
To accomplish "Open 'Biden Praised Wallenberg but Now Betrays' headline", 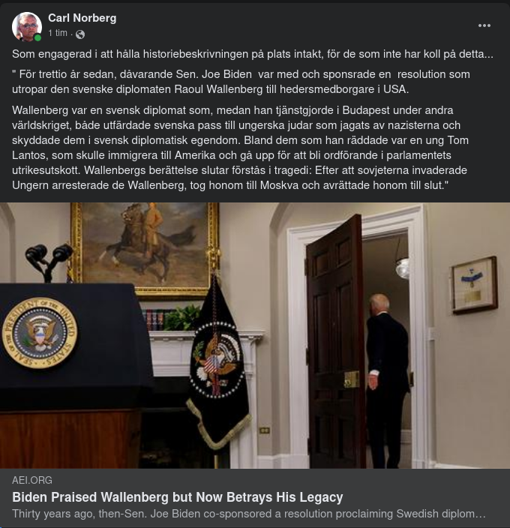I will coord(178,497).
